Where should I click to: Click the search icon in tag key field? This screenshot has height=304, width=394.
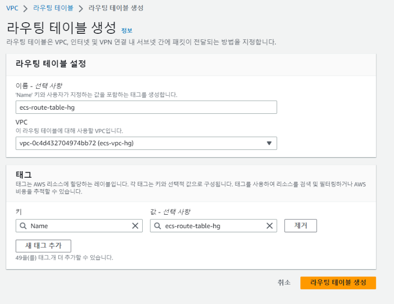(x=23, y=226)
